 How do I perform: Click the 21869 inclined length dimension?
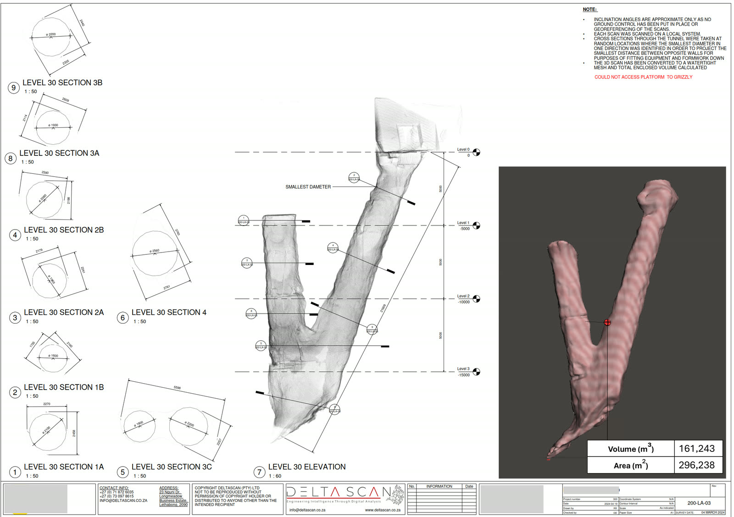tap(383, 308)
